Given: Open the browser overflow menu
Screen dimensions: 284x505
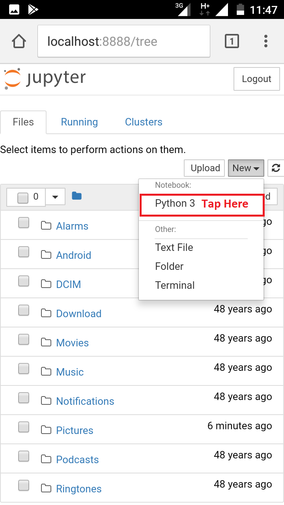Looking at the screenshot, I should coord(266,41).
